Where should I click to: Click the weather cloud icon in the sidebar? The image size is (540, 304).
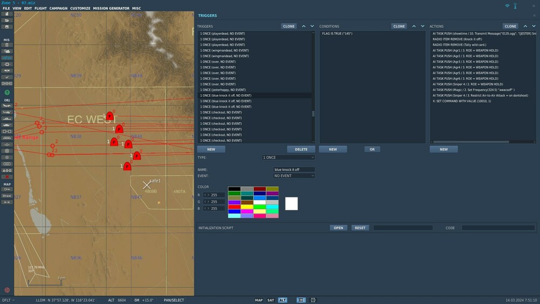click(x=7, y=51)
